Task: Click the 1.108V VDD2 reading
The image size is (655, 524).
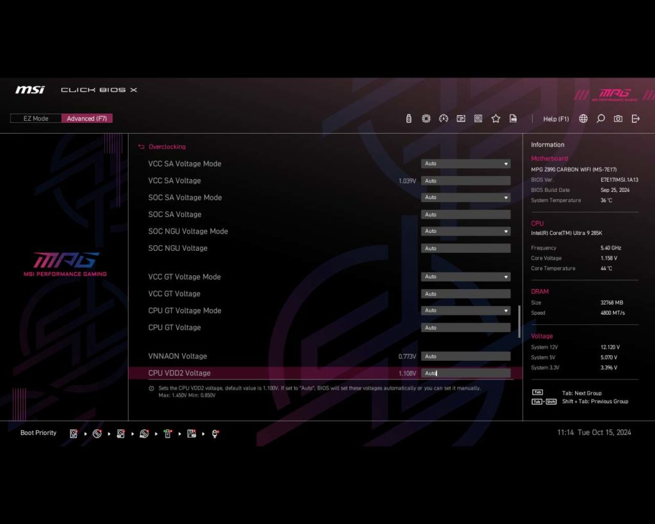Action: (407, 373)
